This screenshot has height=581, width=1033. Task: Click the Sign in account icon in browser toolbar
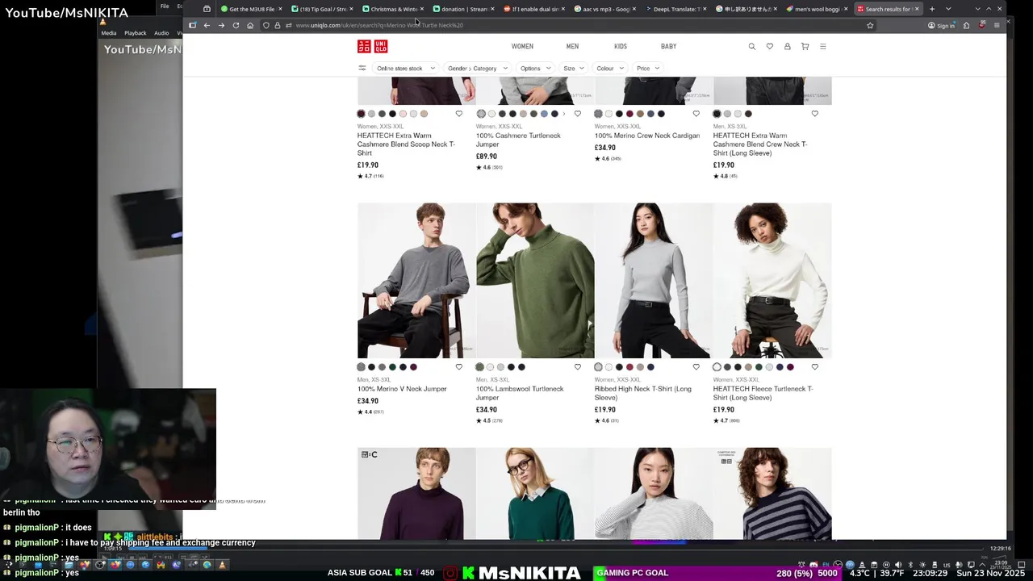[941, 25]
